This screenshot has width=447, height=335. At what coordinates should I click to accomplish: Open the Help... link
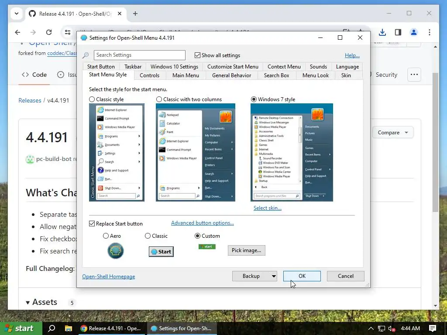coord(352,55)
